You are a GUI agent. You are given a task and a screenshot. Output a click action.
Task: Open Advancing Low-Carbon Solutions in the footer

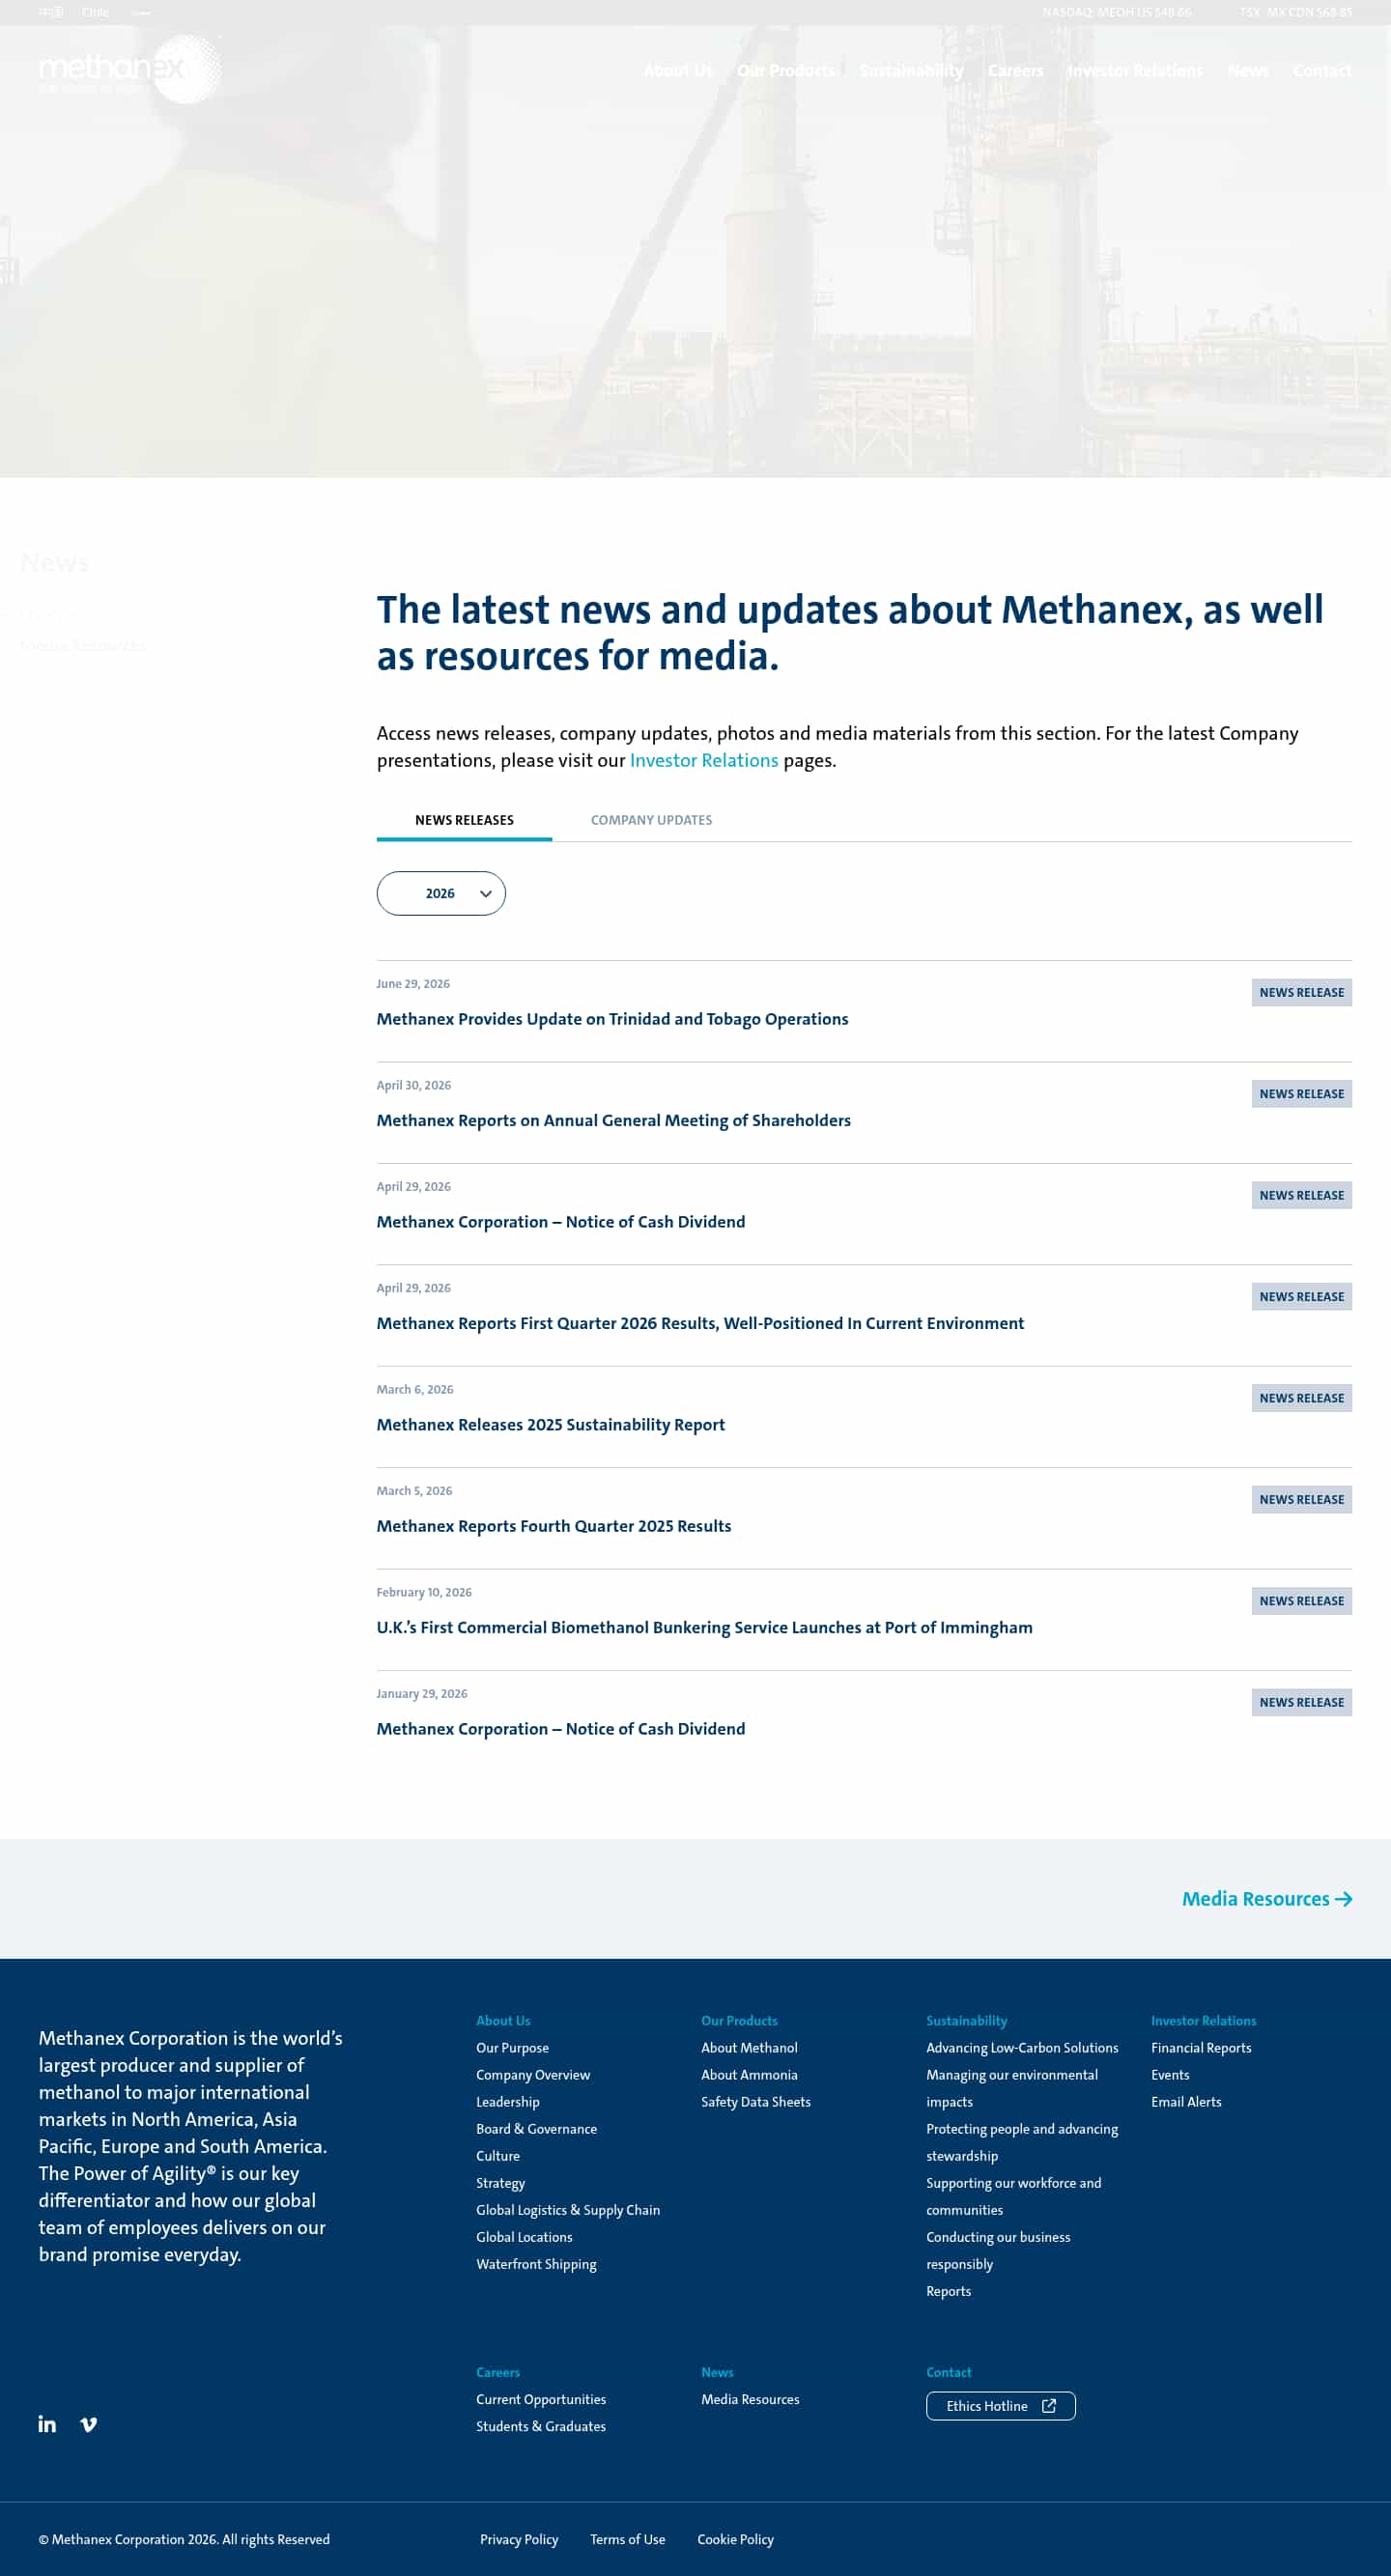[1022, 2048]
